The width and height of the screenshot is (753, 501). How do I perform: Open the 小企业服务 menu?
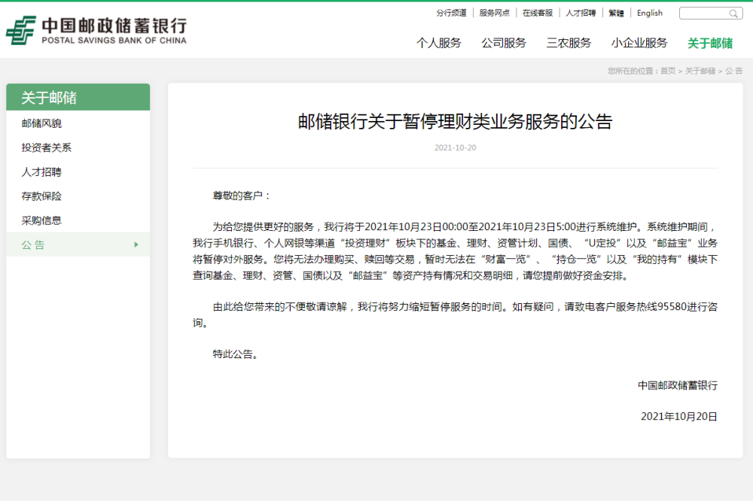pos(639,43)
